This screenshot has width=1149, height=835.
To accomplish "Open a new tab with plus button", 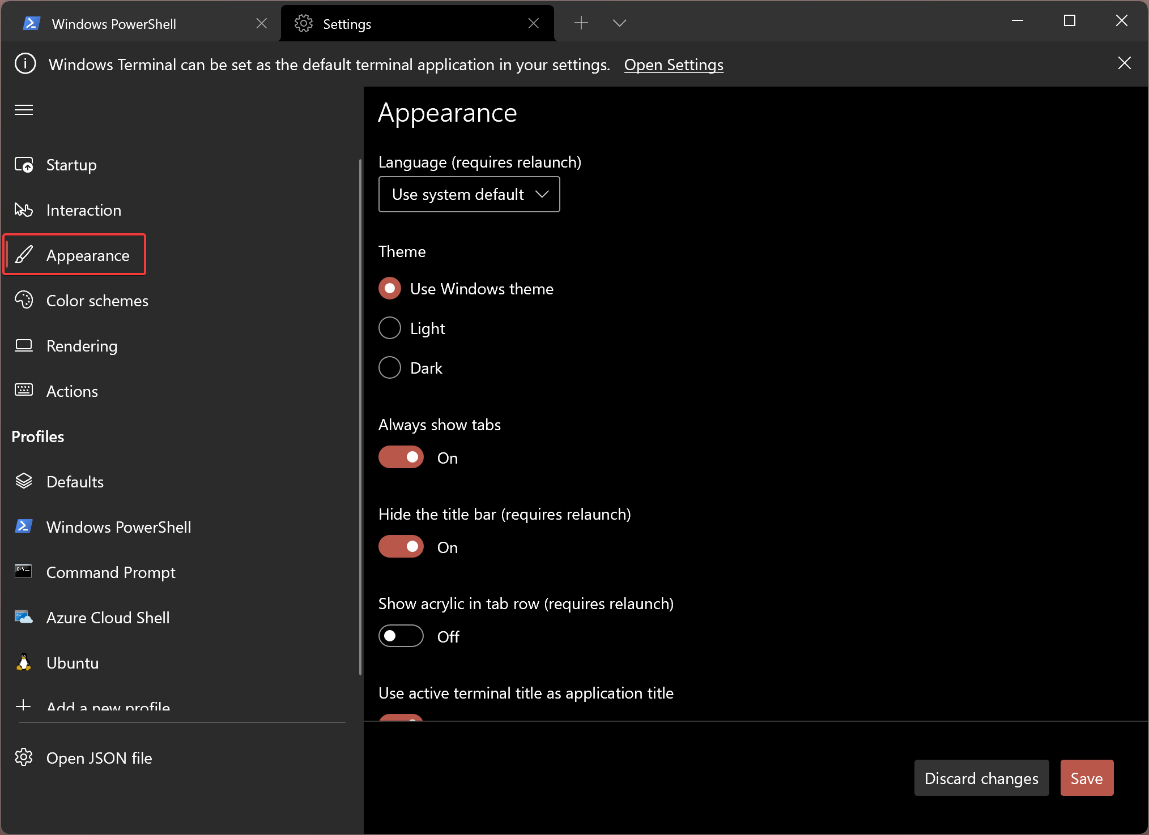I will (581, 23).
